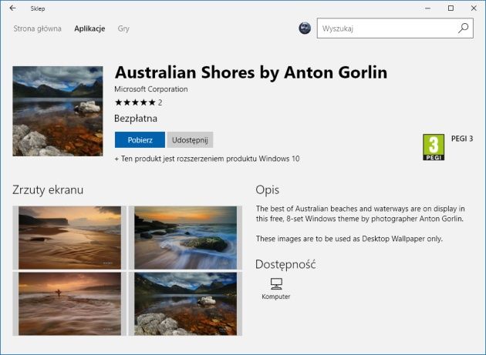This screenshot has height=355, width=486.
Task: Click the Opis heading
Action: coord(268,190)
